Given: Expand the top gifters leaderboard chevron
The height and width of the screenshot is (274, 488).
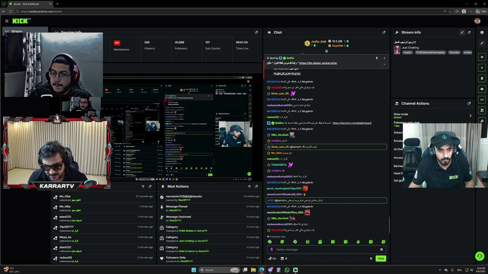Looking at the screenshot, I should 326,51.
